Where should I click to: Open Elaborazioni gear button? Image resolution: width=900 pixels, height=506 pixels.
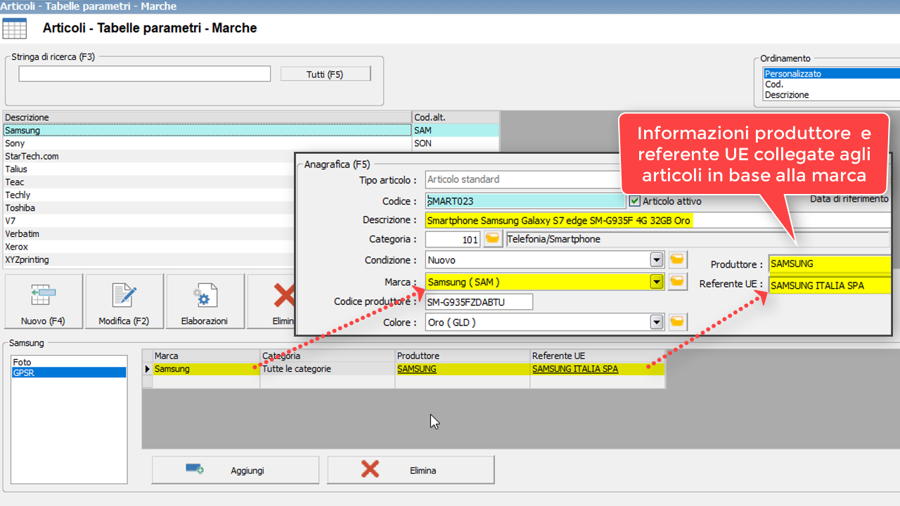tap(205, 301)
